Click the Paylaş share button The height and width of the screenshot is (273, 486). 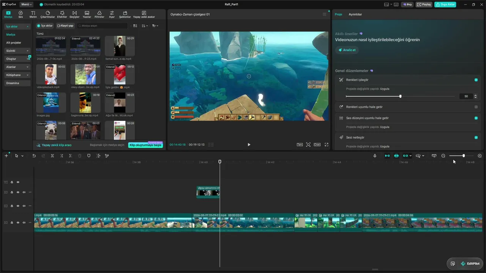(424, 5)
